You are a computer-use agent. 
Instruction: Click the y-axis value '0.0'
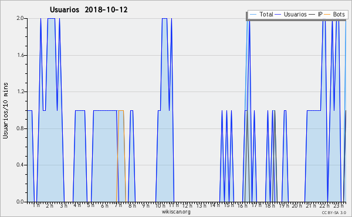click(21, 202)
